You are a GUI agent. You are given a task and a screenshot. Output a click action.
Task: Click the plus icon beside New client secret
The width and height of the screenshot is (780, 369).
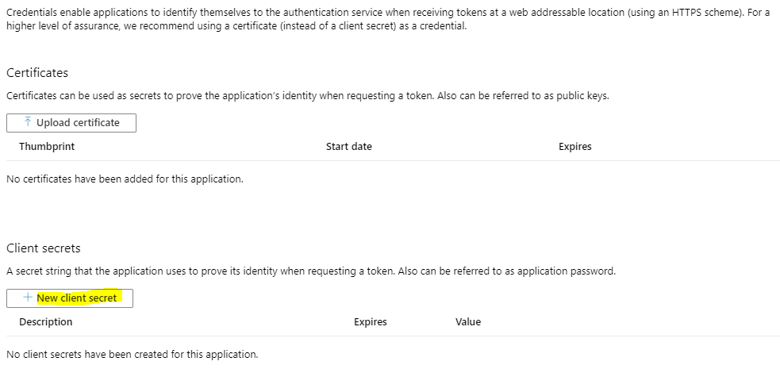click(29, 298)
